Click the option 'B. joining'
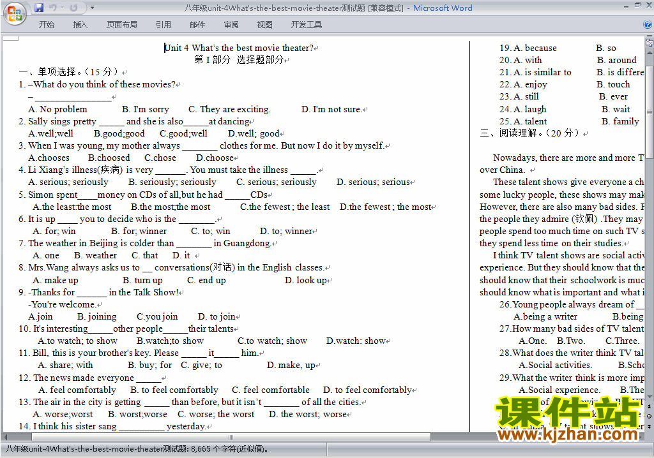The image size is (654, 458). tap(97, 317)
